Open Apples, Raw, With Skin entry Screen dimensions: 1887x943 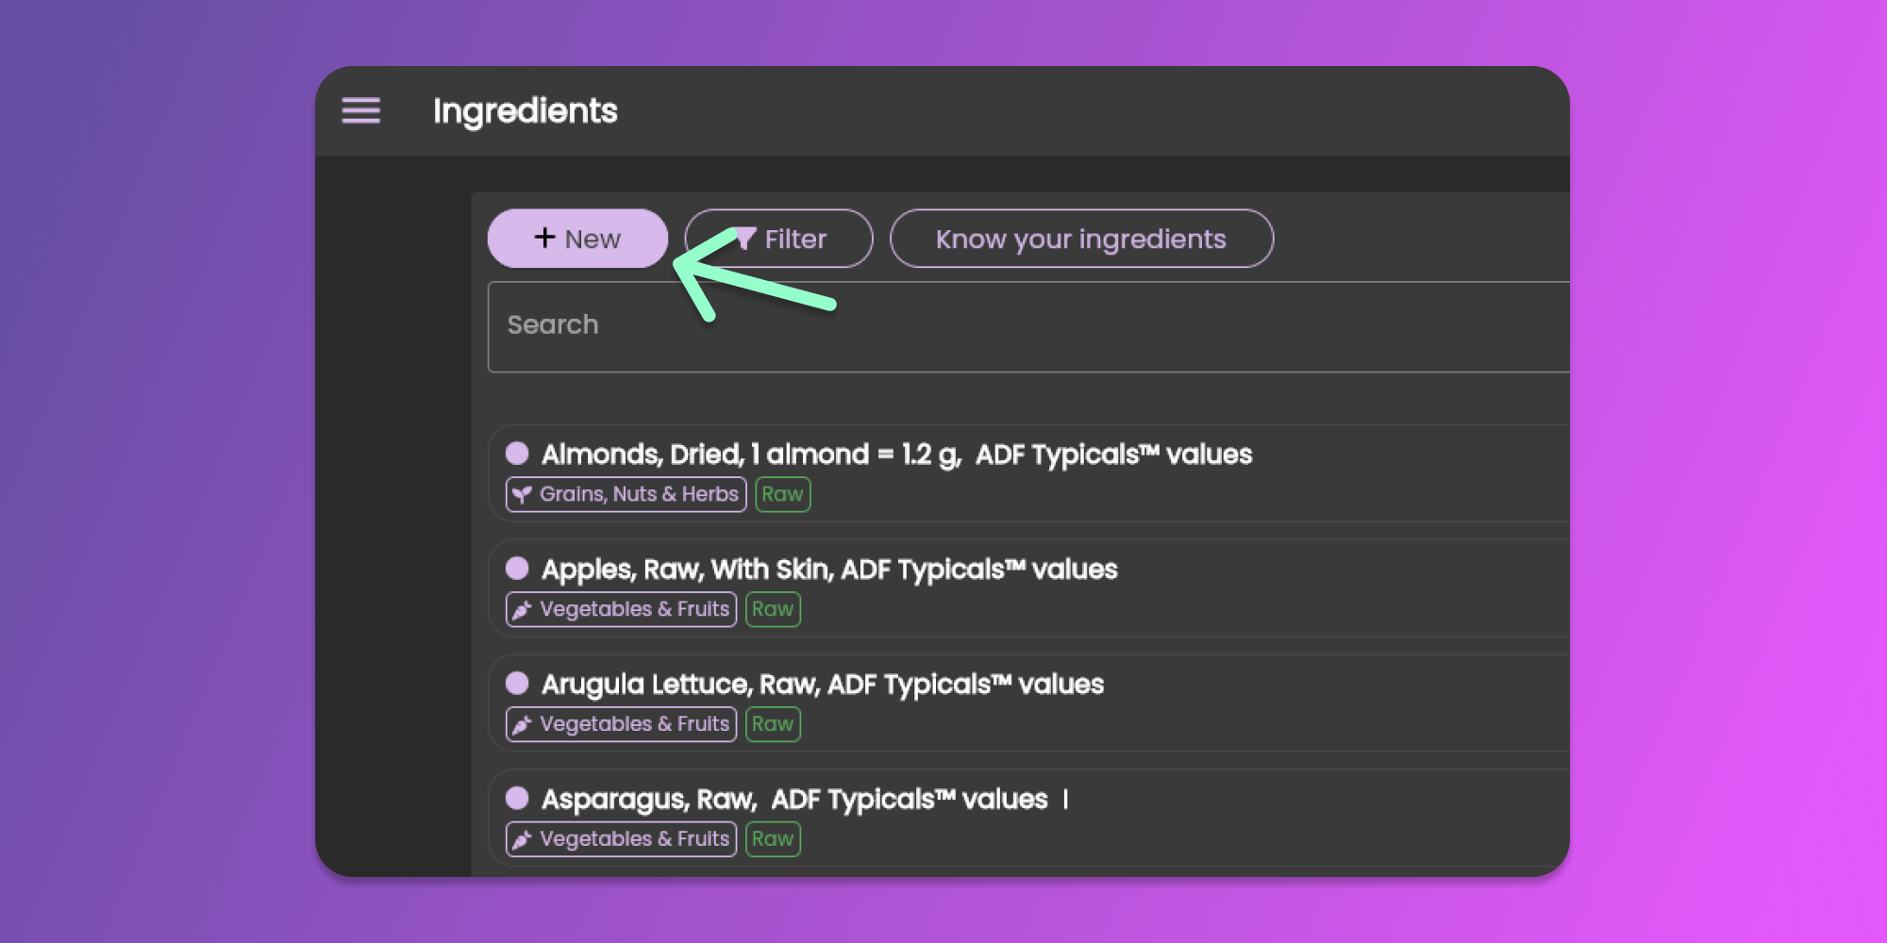click(x=828, y=570)
